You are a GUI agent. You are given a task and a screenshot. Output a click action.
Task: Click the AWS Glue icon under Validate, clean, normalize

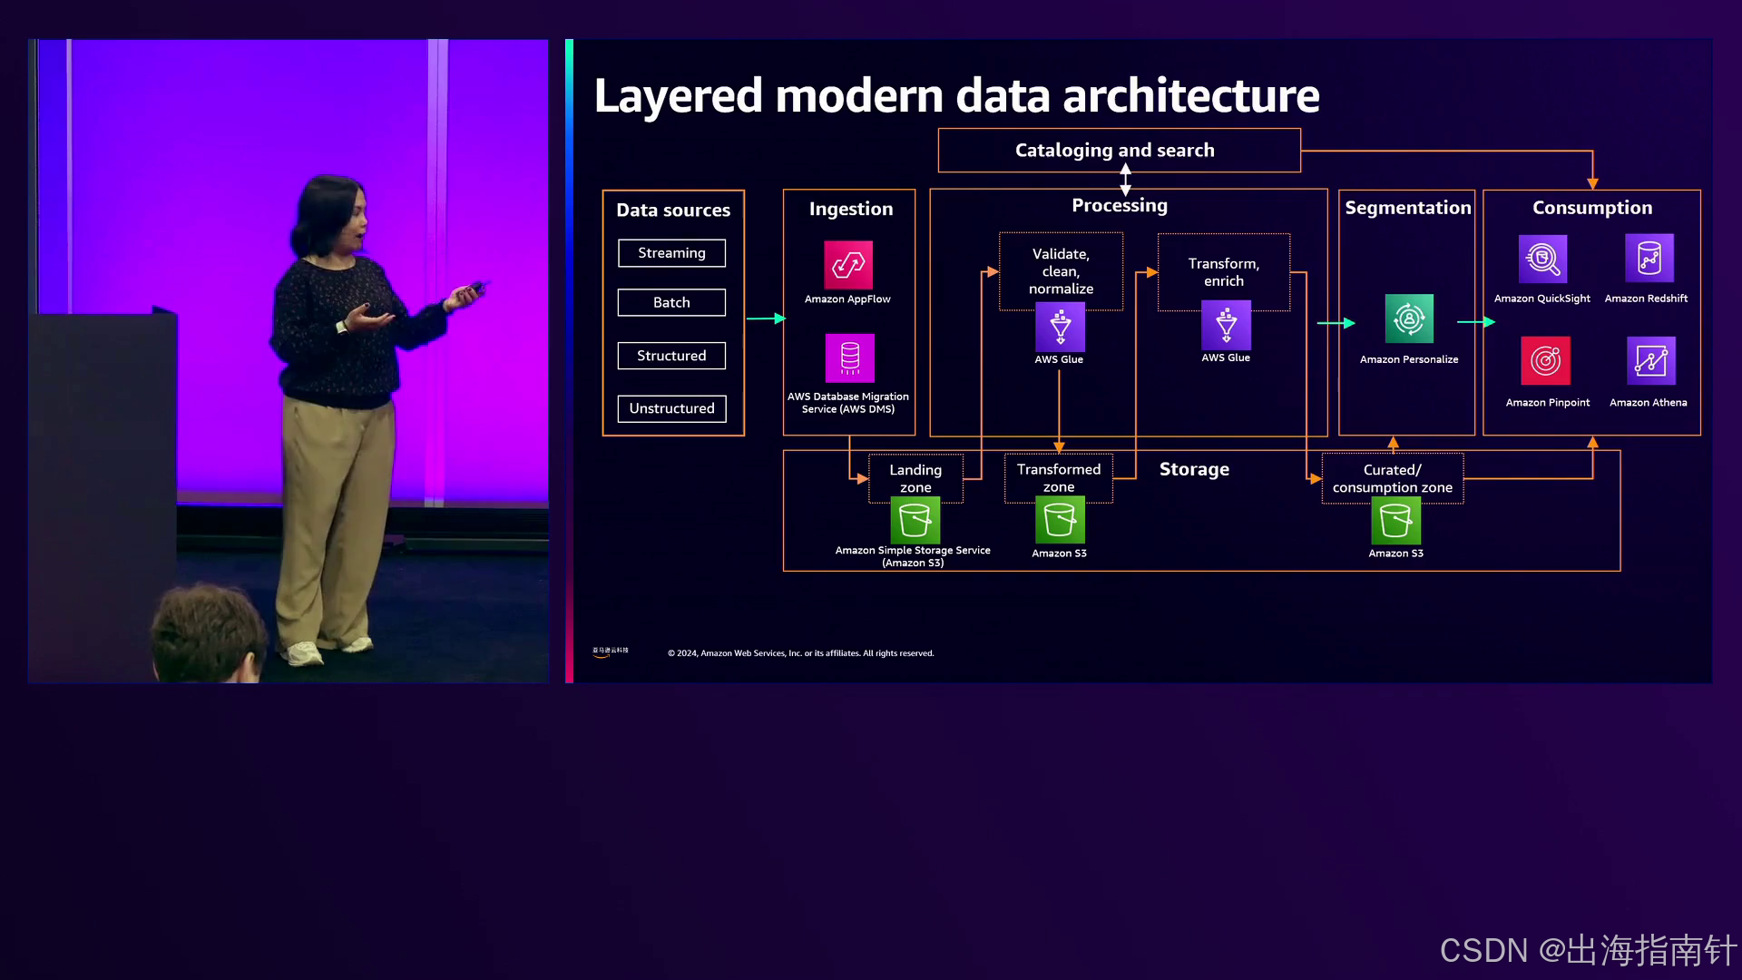point(1060,327)
